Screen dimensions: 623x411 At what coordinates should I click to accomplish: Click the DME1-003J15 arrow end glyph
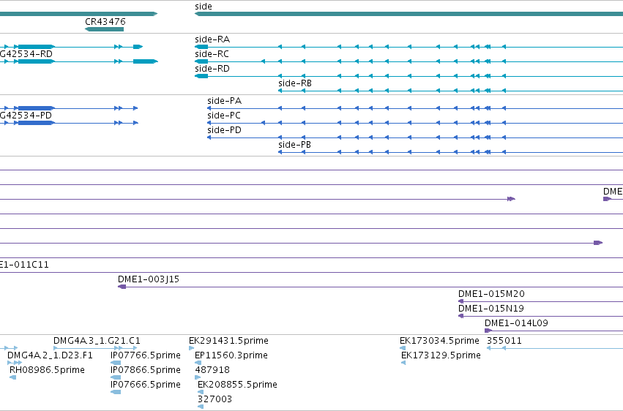pyautogui.click(x=122, y=287)
